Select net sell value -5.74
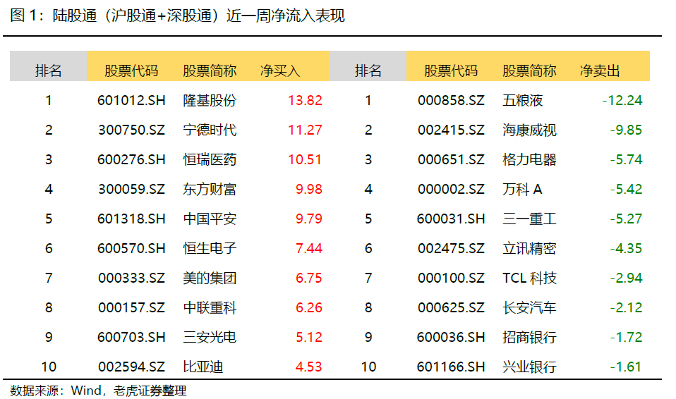676x399 pixels. [626, 159]
